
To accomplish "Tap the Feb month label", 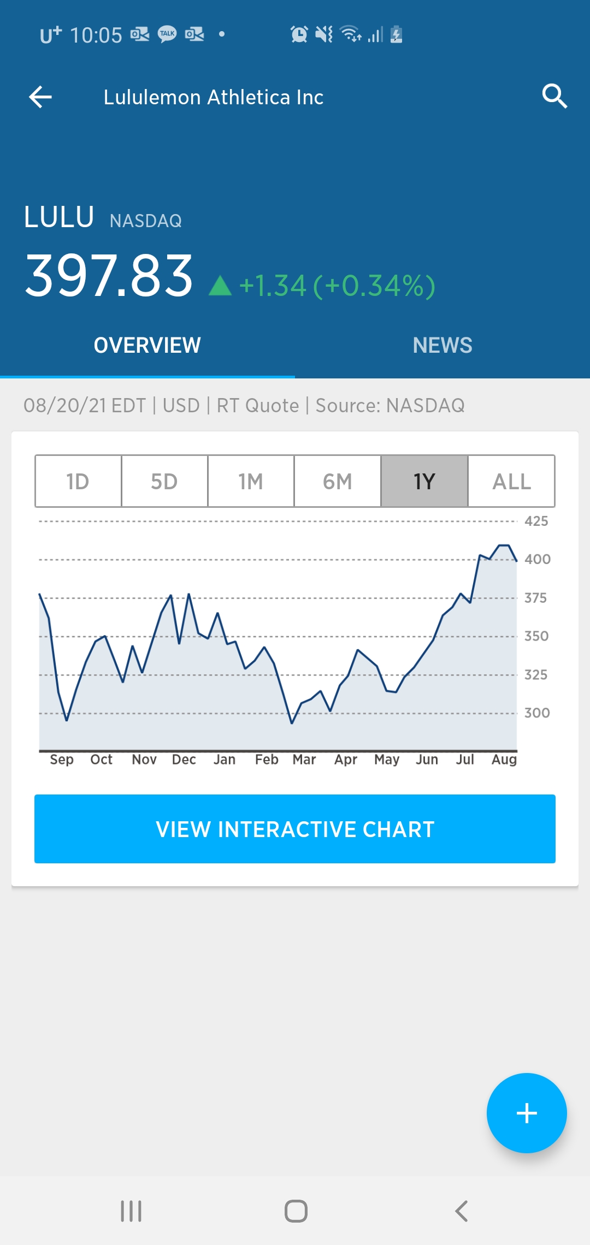I will [x=267, y=760].
